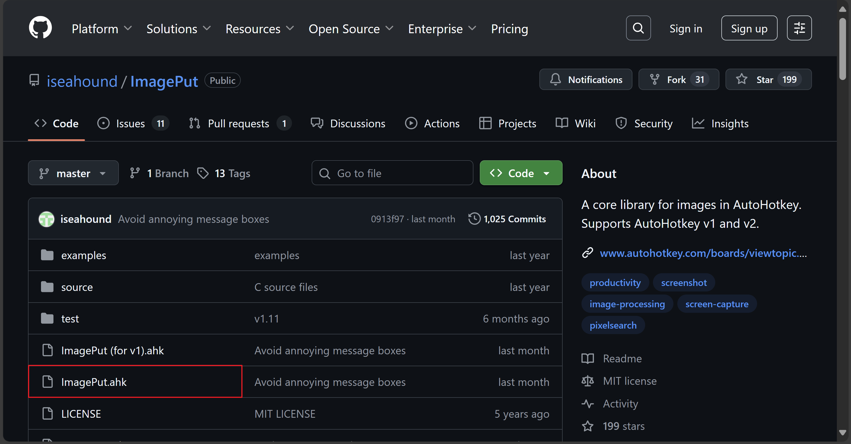Open the 'Avoid annoying message boxes' latest commit message

[x=194, y=219]
